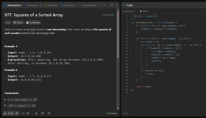Expand the Companies tag
Image resolution: width=206 pixels, height=118 pixels.
[x=33, y=22]
